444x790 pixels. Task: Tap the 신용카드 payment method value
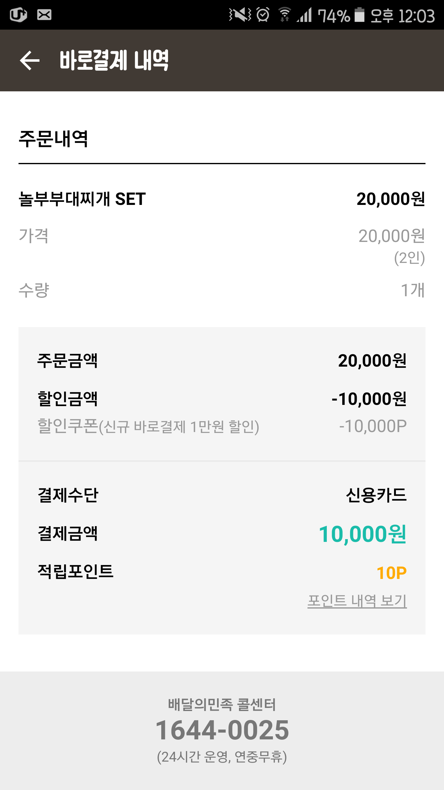pos(376,495)
